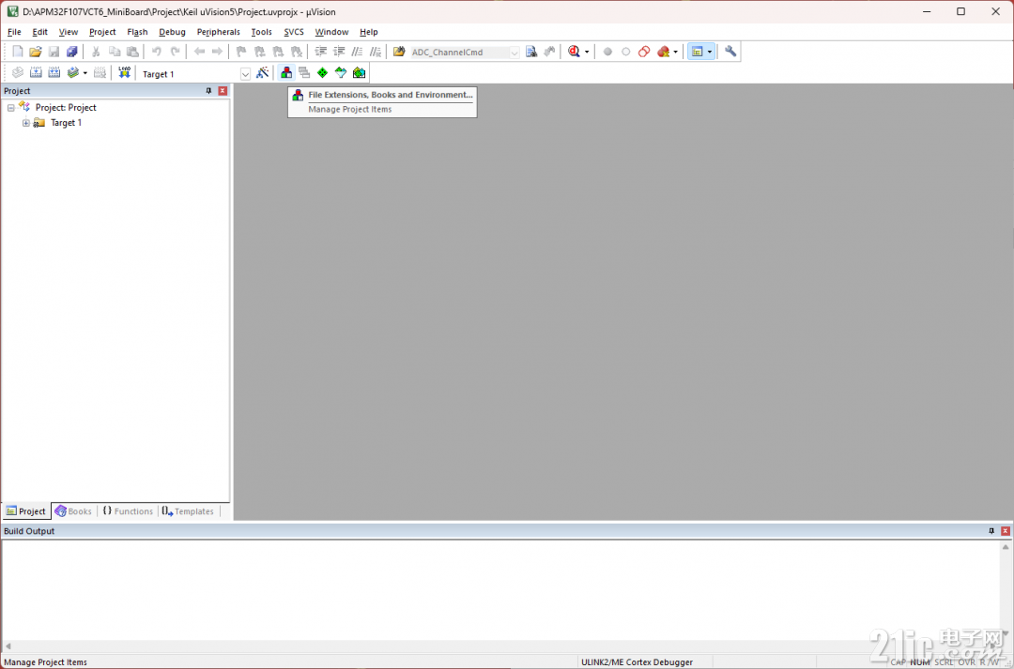
Task: Expand the Target 1 tree node
Action: tap(26, 123)
